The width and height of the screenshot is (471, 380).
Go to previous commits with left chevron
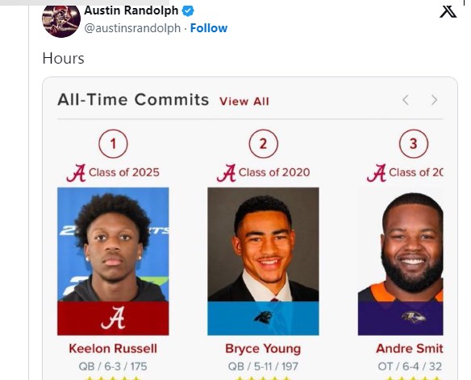click(406, 100)
